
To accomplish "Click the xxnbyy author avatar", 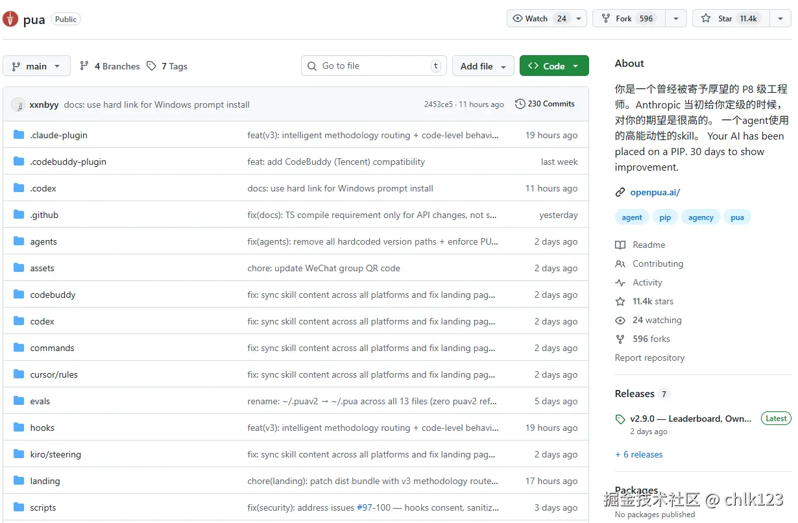I will coord(18,104).
